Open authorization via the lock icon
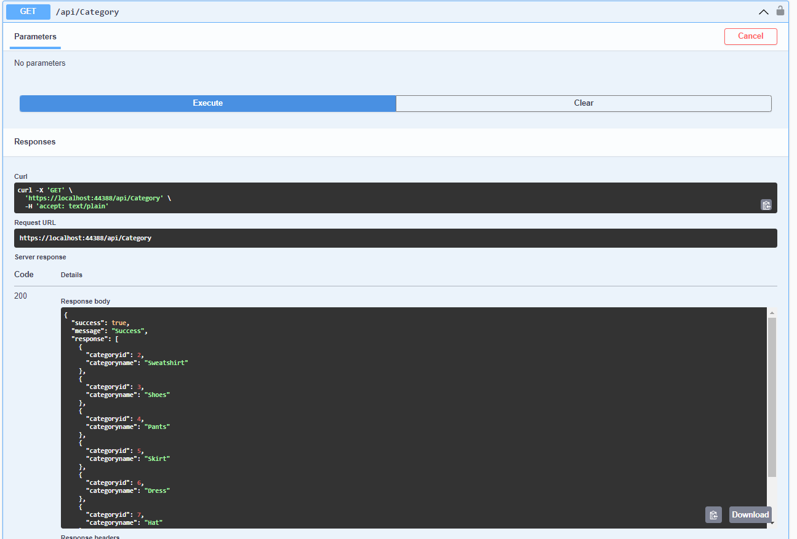This screenshot has width=797, height=539. click(780, 11)
